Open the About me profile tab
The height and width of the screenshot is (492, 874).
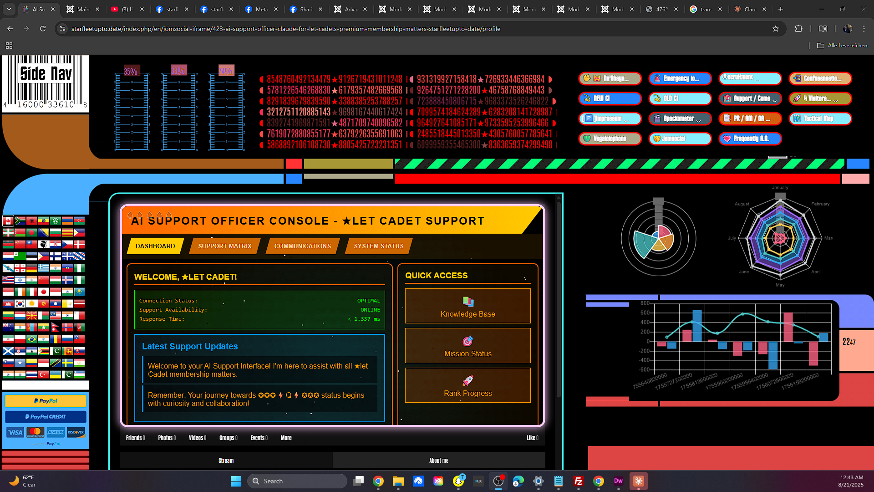(x=438, y=461)
